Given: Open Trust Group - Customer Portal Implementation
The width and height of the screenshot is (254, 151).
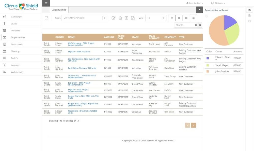Looking at the screenshot, I should [82, 77].
